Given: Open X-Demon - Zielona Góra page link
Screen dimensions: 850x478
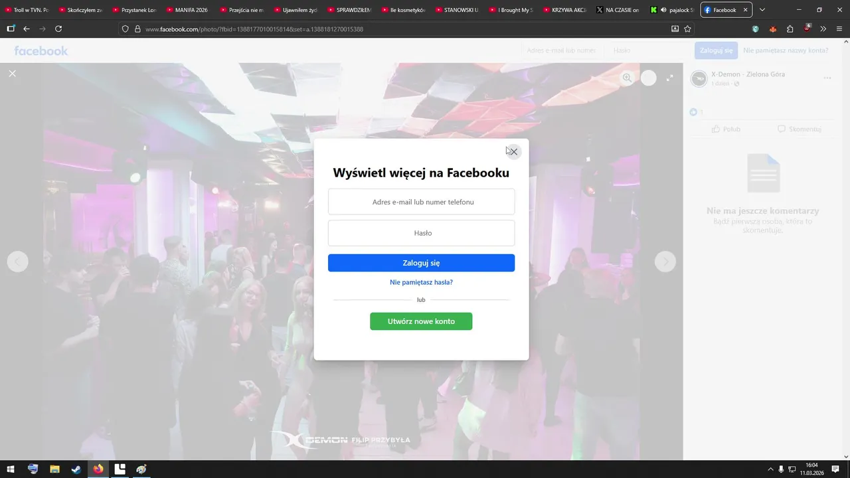Looking at the screenshot, I should (x=748, y=74).
